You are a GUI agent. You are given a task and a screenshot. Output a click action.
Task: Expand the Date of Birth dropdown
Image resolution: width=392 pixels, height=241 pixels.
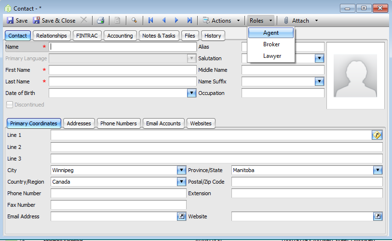click(x=191, y=93)
